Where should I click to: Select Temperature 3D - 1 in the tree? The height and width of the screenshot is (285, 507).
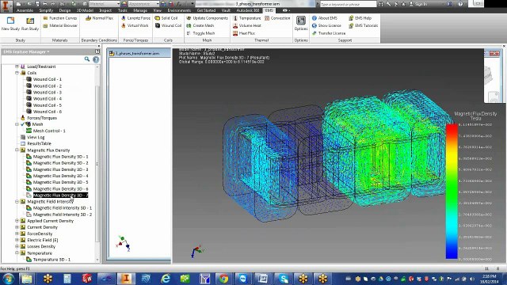[51, 260]
